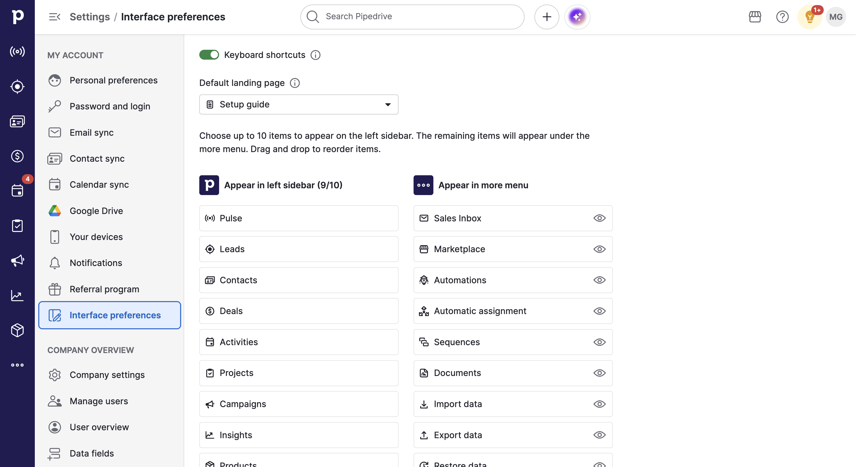Open Calendar sync settings
This screenshot has width=856, height=467.
[x=109, y=185]
